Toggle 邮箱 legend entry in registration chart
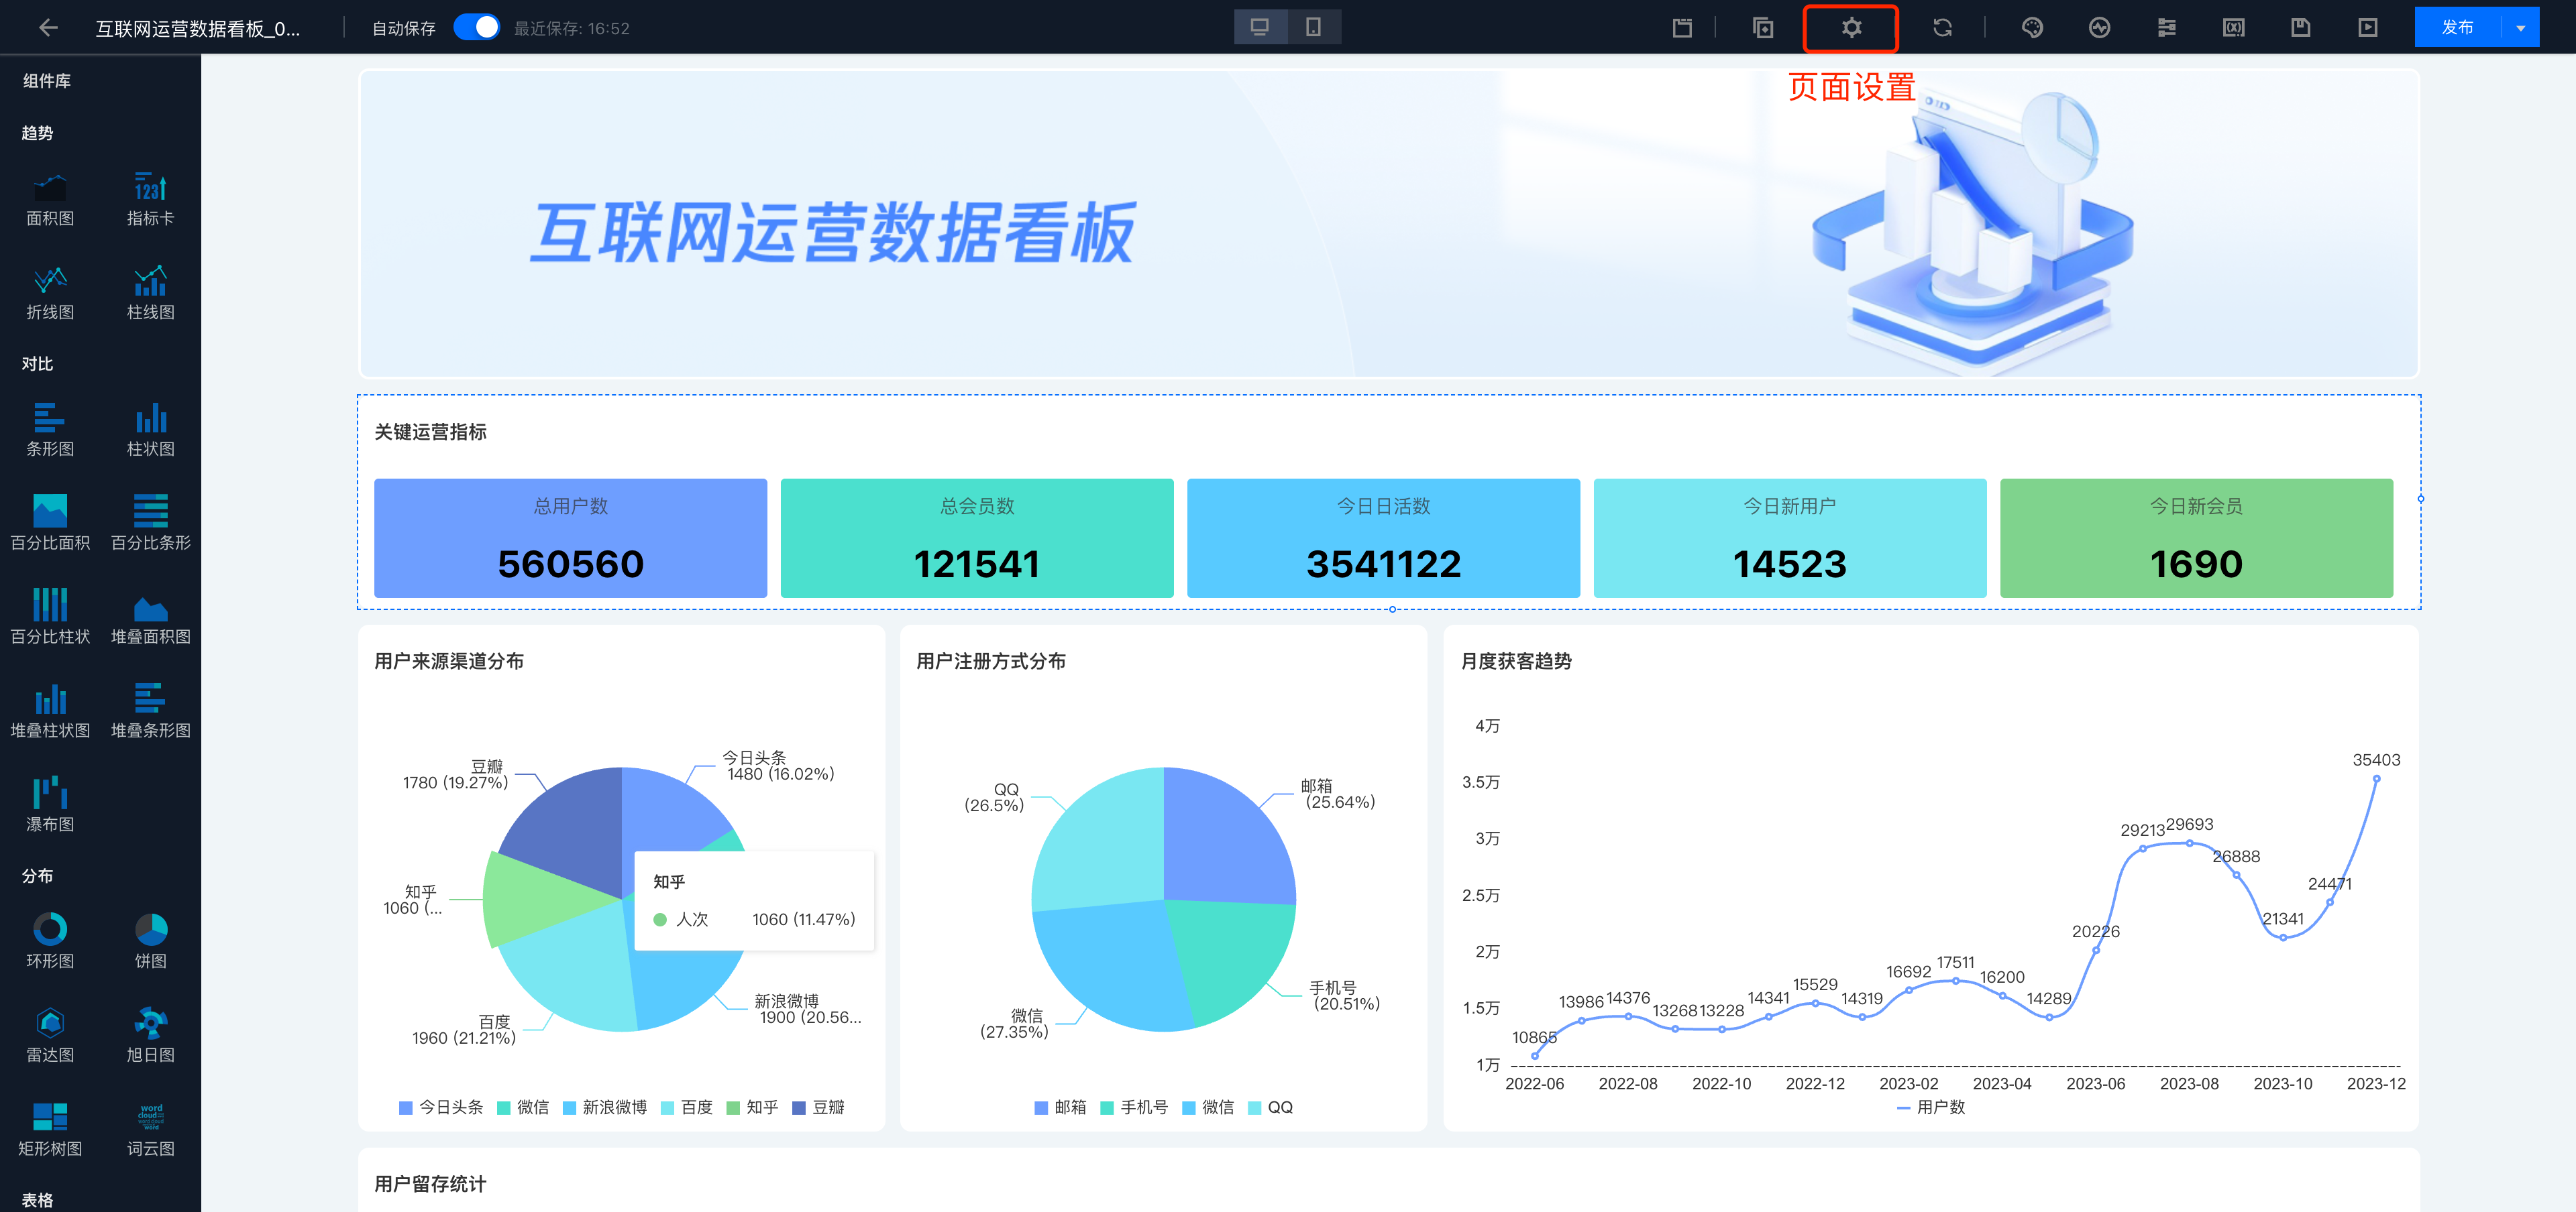 1060,1107
